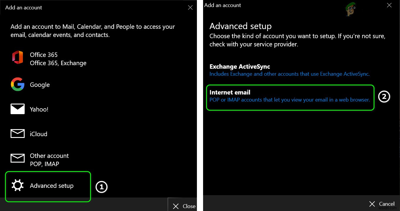Select the Yahoo! envelope icon
Viewport: 400px width, 211px height.
18,109
